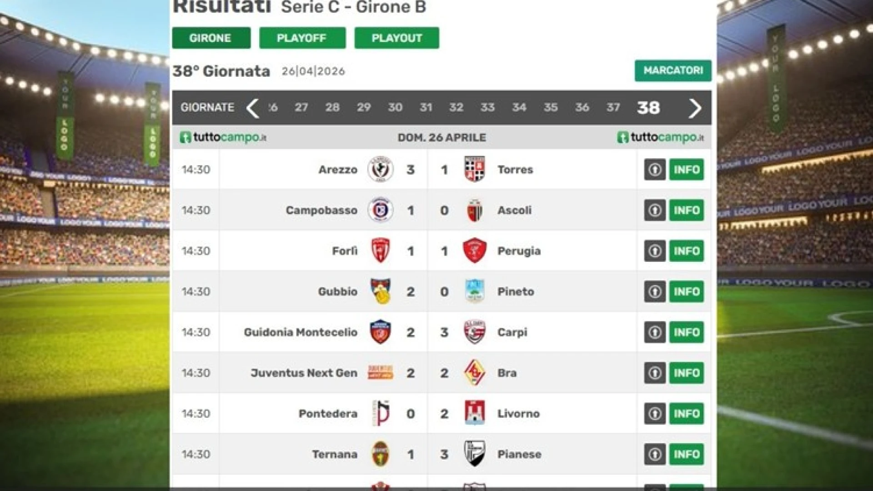Click the info circle icon beside Campobasso-Ascoli
Screen dimensions: 873x491
tap(654, 210)
